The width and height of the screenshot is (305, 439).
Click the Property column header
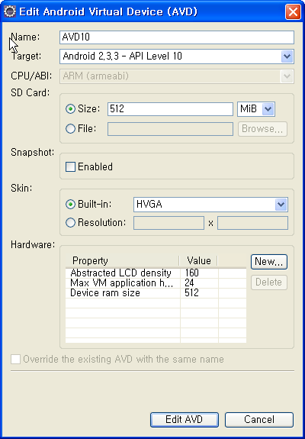pyautogui.click(x=122, y=261)
